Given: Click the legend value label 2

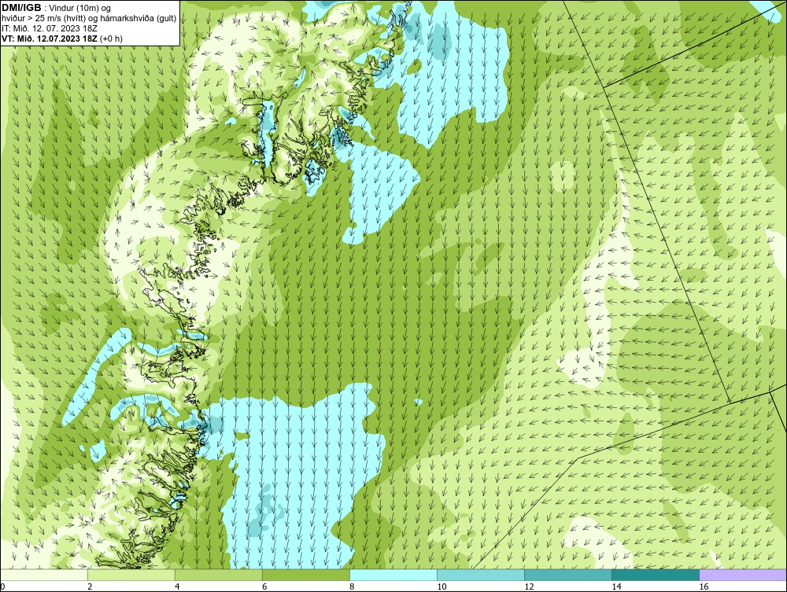Looking at the screenshot, I should (90, 586).
